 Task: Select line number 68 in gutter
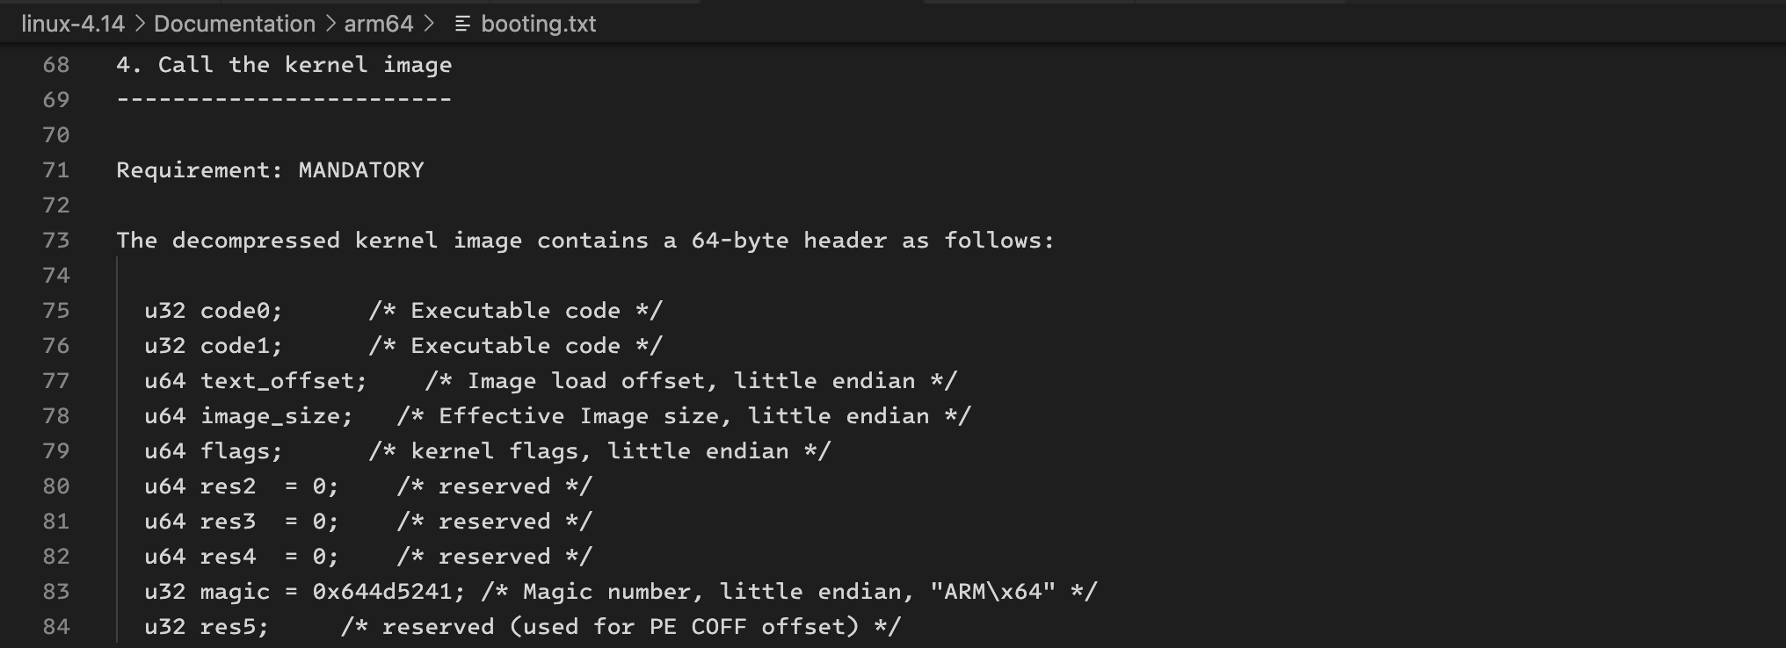tap(56, 65)
